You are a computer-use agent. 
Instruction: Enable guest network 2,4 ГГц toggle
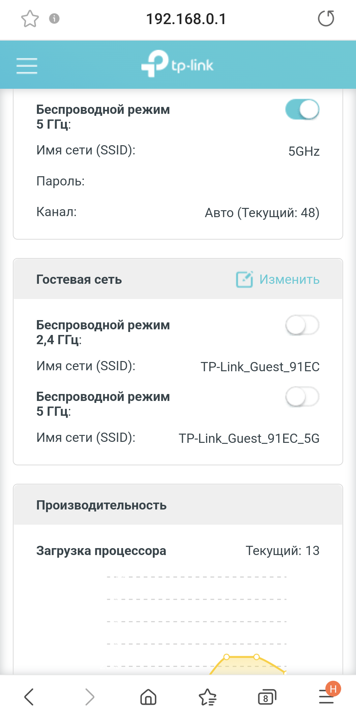pyautogui.click(x=302, y=325)
